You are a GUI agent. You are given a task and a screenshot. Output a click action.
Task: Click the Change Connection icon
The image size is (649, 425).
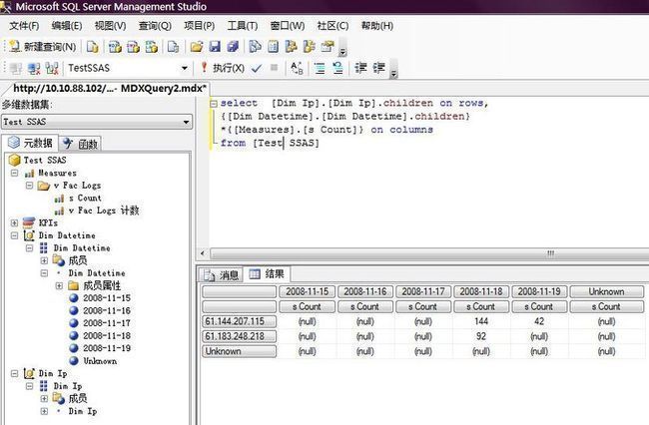(52, 68)
